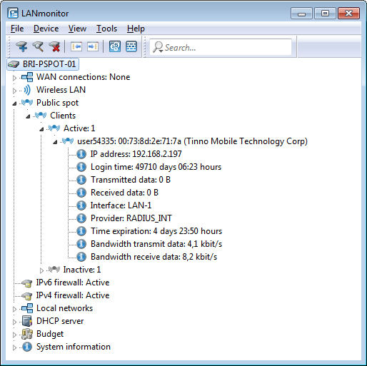Click the expand tree right-arrow icon
This screenshot has width=367, height=366.
[93, 46]
